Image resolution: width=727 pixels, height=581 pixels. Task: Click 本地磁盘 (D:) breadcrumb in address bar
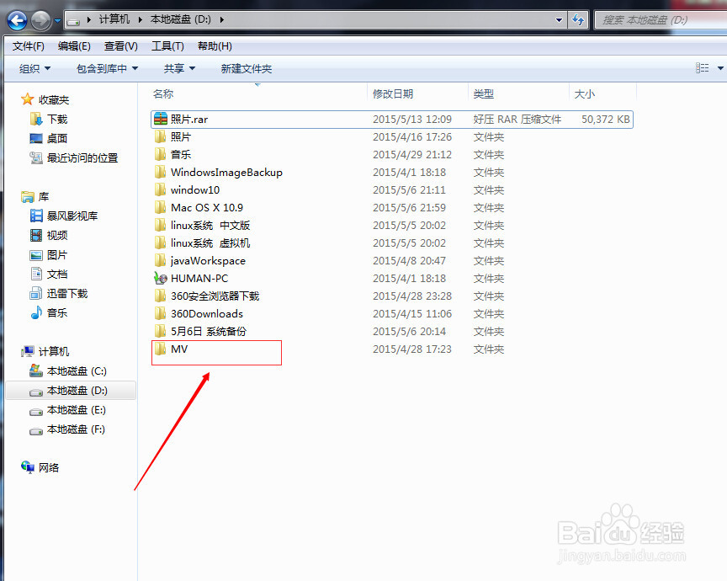[180, 19]
